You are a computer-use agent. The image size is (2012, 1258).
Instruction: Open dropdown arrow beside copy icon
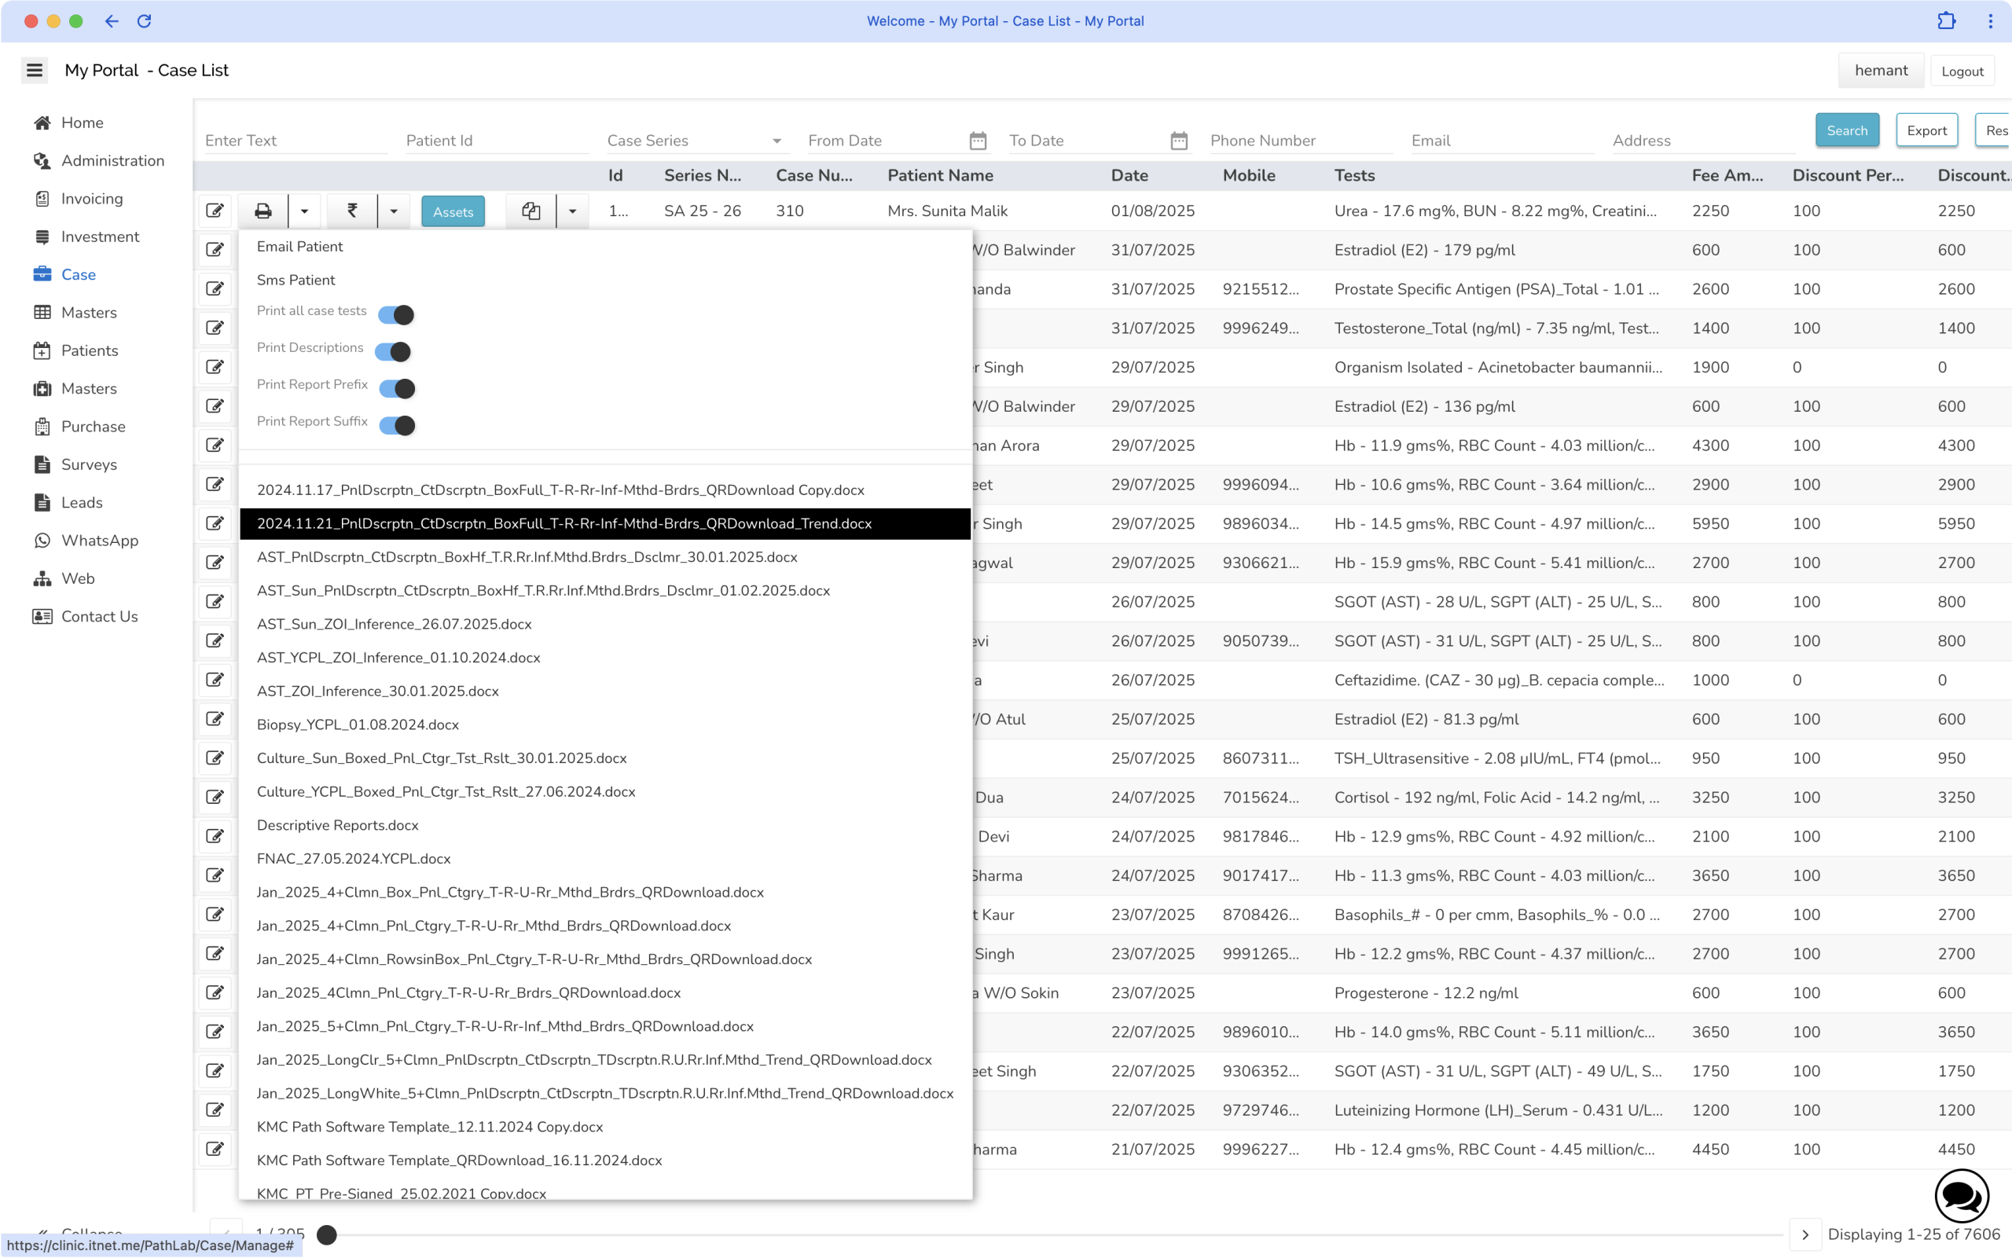click(x=572, y=211)
